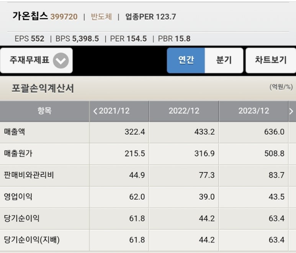Image resolution: width=296 pixels, height=253 pixels.
Task: Select the 당기순이익 row label
Action: click(x=22, y=218)
